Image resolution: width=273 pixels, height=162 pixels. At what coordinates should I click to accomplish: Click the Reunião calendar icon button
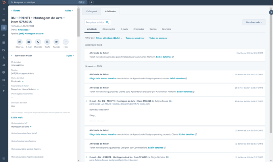[x=56, y=42]
